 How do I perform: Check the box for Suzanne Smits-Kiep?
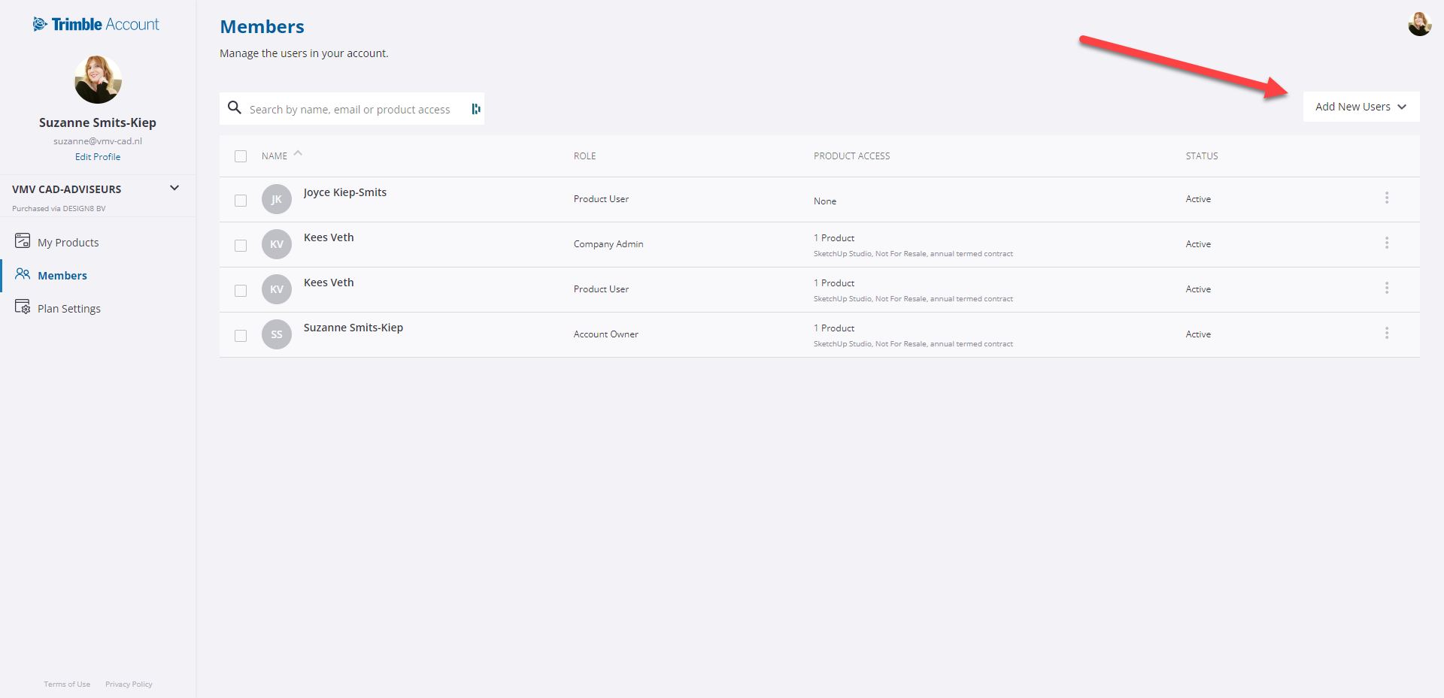241,336
